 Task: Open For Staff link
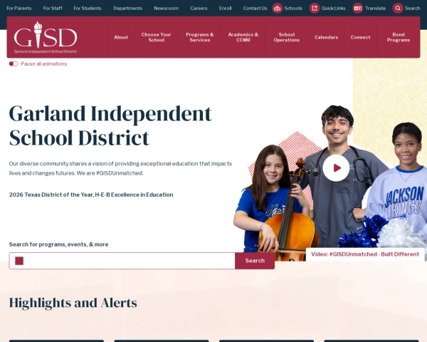click(x=53, y=8)
